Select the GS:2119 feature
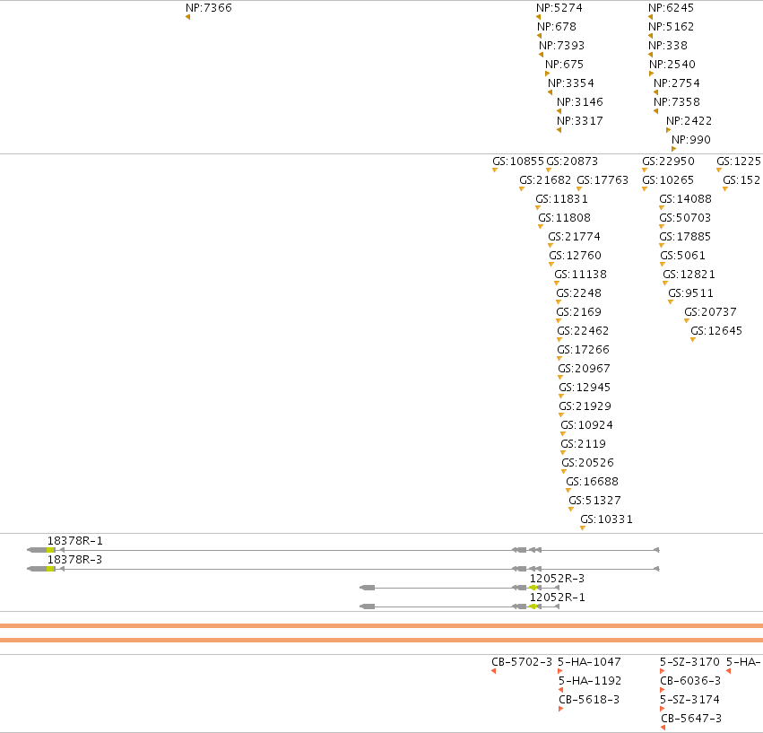763x733 pixels. pos(583,444)
